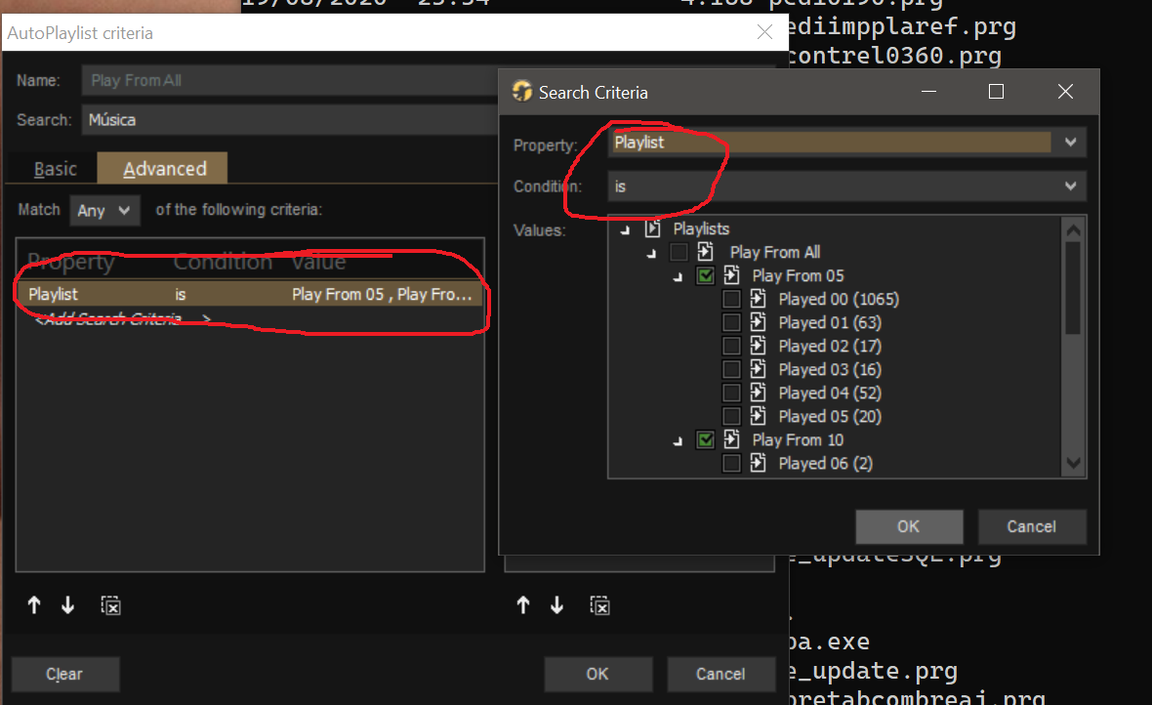Click OK in the Search Criteria dialog
The width and height of the screenshot is (1152, 705).
909,526
